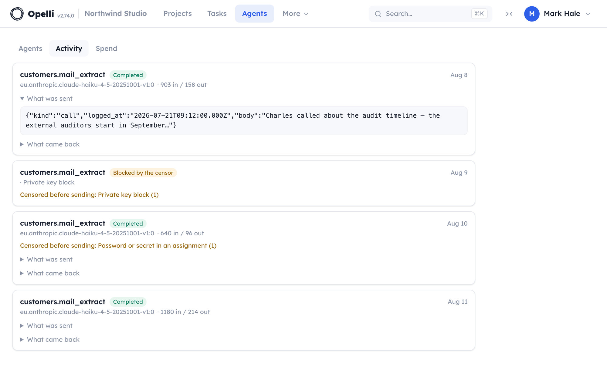607x370 pixels.
Task: Expand 'What came back' in Aug 11 entry
Action: tap(50, 340)
